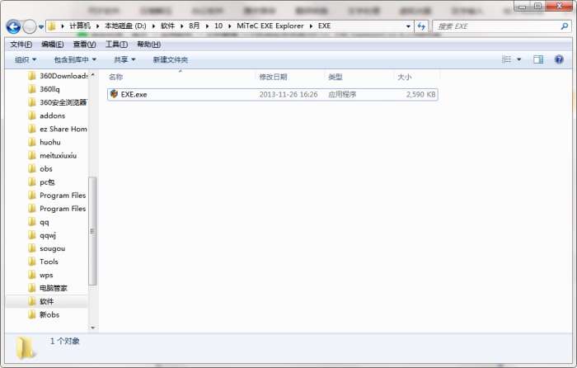Screen dimensions: 577x368
Task: Click the search magnifier icon
Action: pos(564,26)
